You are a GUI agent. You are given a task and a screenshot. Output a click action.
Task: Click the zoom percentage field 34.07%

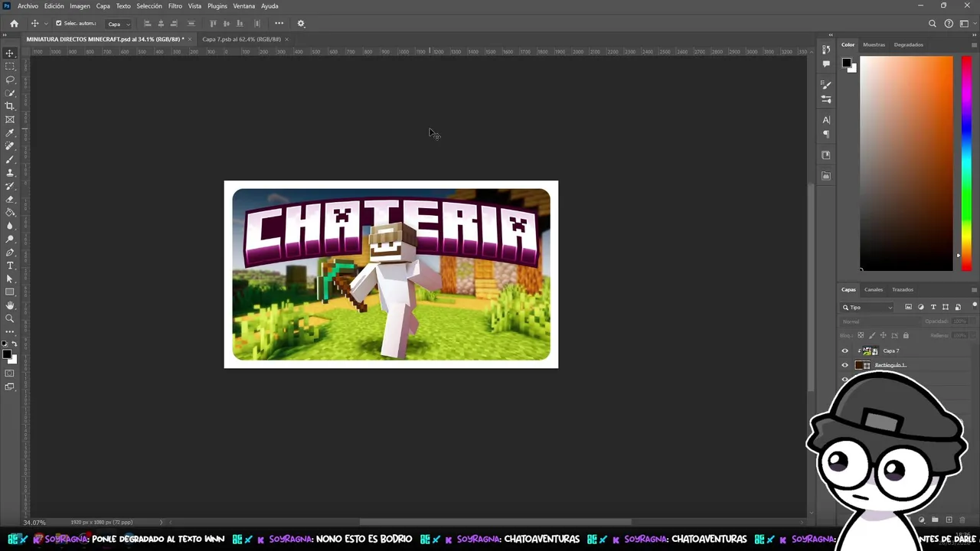34,523
